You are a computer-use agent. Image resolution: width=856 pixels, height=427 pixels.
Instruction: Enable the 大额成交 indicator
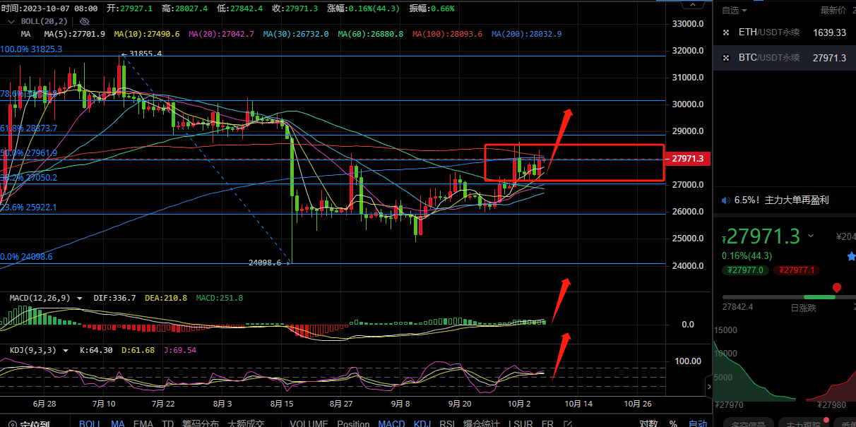coord(245,424)
